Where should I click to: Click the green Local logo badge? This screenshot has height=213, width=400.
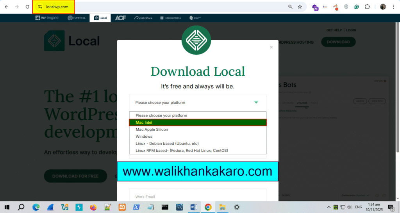(196, 40)
